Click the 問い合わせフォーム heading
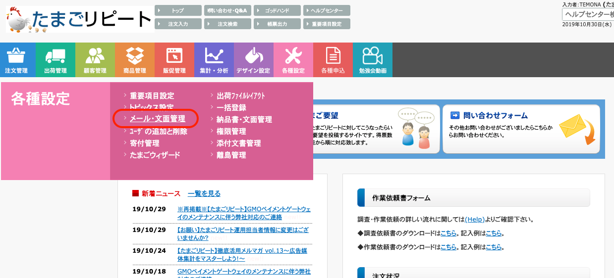The width and height of the screenshot is (614, 278). (496, 116)
